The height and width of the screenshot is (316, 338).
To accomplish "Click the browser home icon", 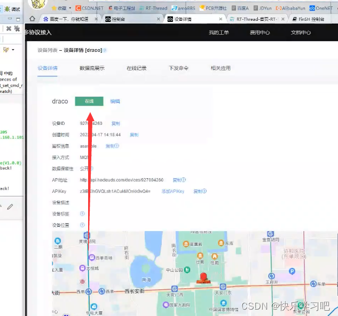I will (x=33, y=19).
